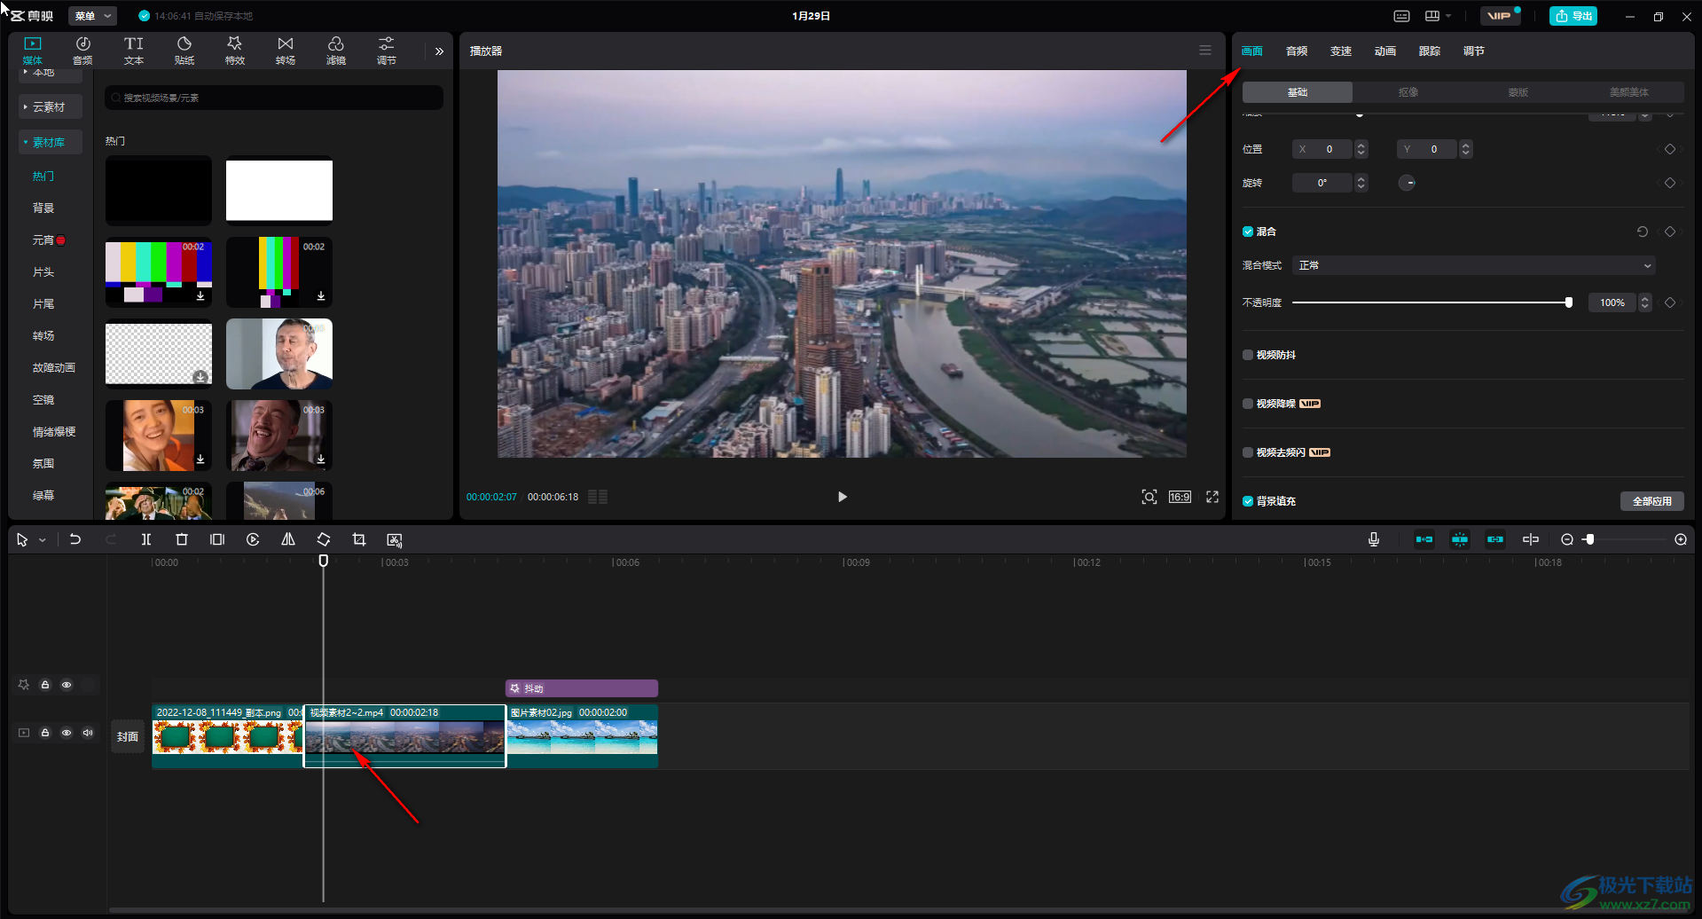Enable 视频降噪 denoise checkbox
The width and height of the screenshot is (1702, 919).
pos(1248,404)
